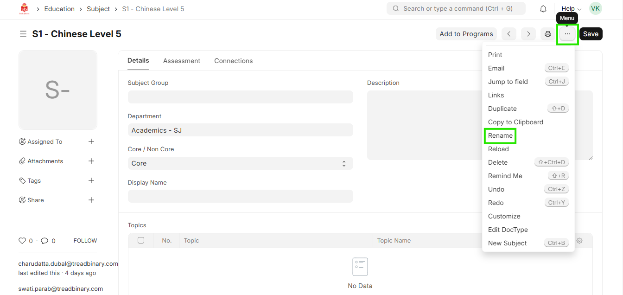Viewport: 623px width, 295px height.
Task: Click the notifications bell icon
Action: (543, 9)
